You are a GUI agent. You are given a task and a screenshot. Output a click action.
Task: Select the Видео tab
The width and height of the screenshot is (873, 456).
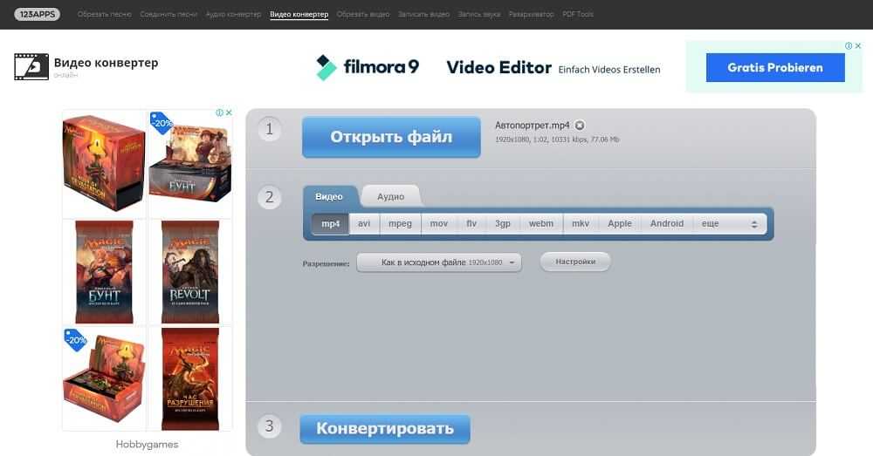coord(329,197)
